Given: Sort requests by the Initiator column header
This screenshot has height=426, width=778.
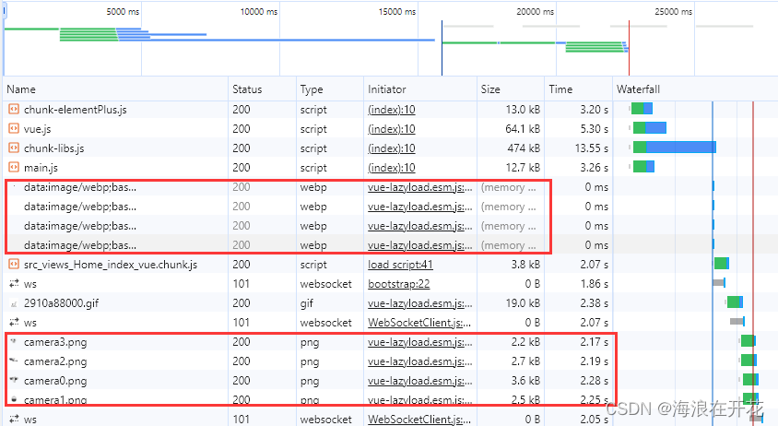Looking at the screenshot, I should coord(387,89).
